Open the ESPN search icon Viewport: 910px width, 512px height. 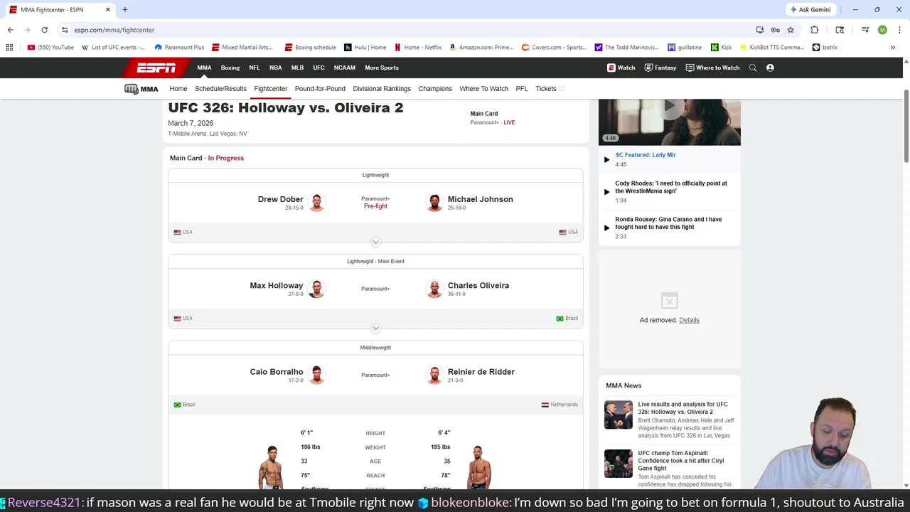pos(753,68)
